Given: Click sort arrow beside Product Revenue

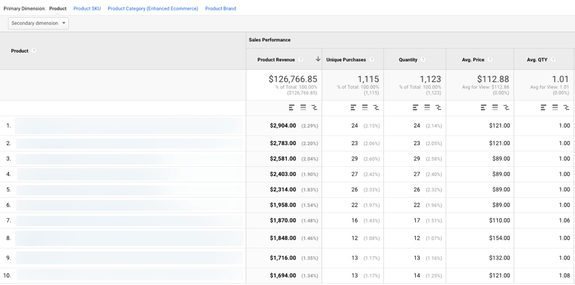Looking at the screenshot, I should click(318, 60).
